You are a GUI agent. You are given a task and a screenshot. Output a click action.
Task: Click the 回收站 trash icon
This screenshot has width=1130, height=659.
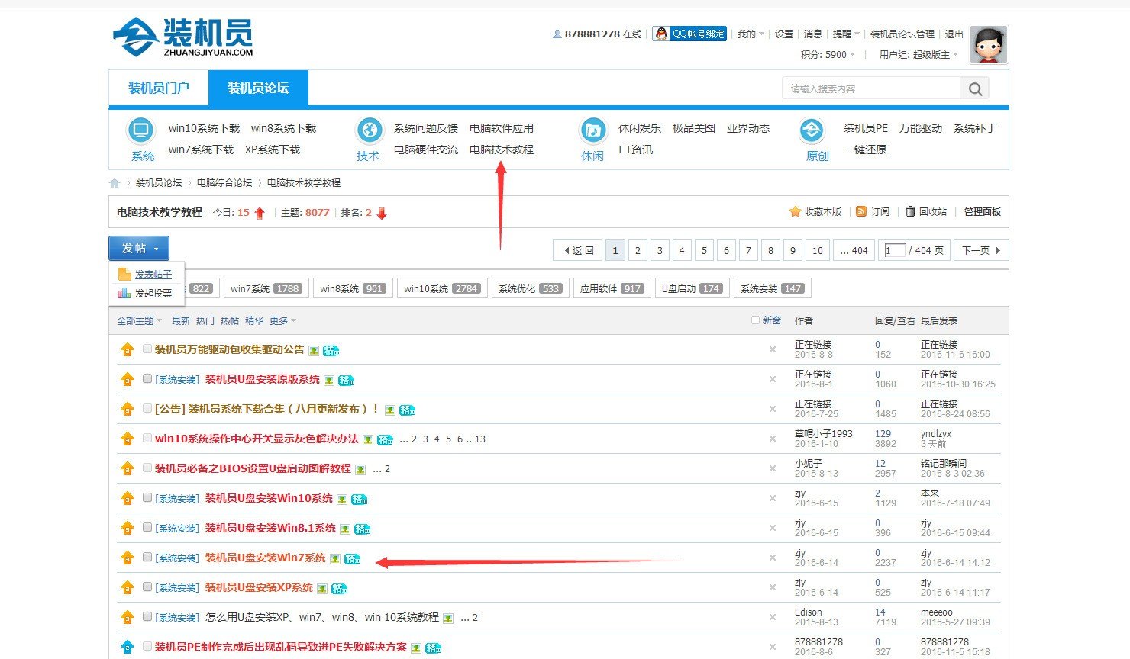point(910,211)
